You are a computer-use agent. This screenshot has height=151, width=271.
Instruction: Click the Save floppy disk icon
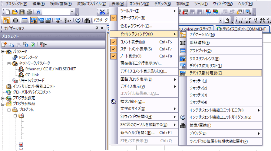(22, 12)
